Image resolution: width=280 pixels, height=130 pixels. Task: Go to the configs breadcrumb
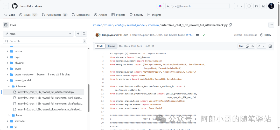click(x=120, y=25)
